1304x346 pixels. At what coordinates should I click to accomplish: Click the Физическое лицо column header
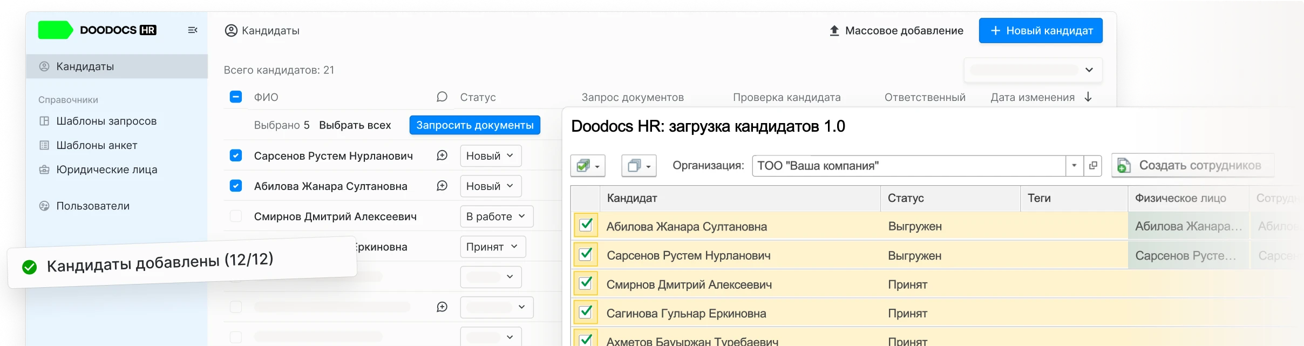pos(1188,198)
